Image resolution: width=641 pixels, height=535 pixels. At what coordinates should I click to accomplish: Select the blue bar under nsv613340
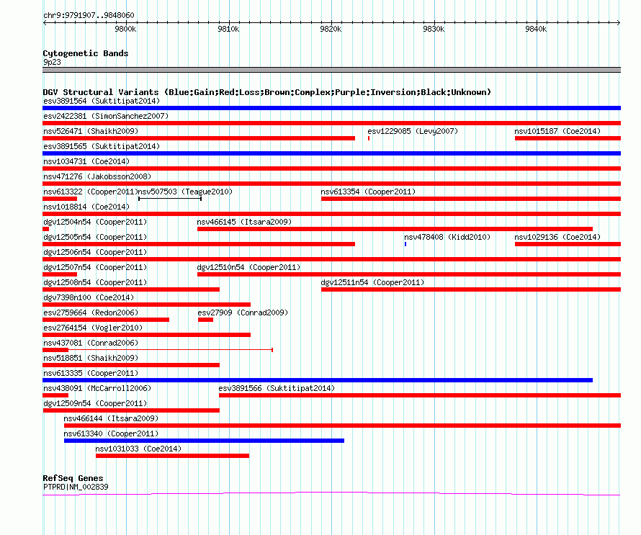tap(204, 441)
